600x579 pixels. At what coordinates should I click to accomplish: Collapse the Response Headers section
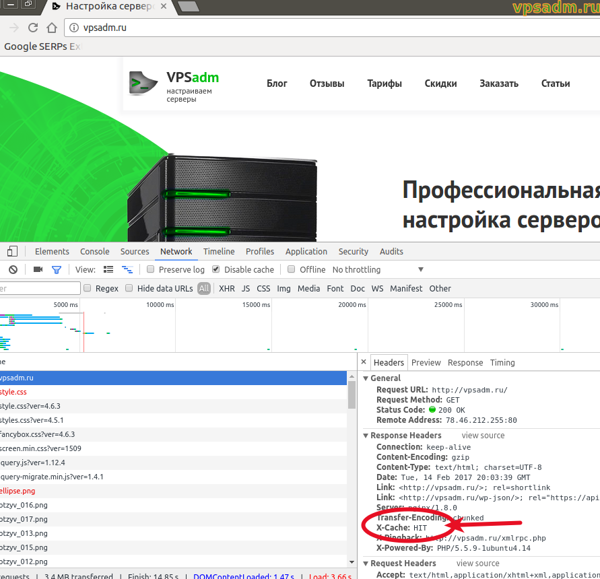pyautogui.click(x=366, y=436)
